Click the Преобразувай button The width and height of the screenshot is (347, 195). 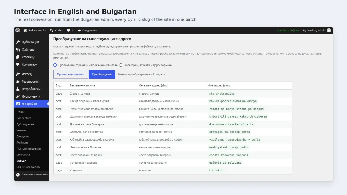[102, 74]
